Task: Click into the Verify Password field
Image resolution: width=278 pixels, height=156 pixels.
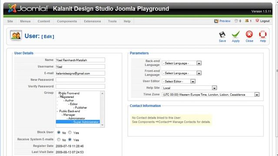Action: point(80,86)
